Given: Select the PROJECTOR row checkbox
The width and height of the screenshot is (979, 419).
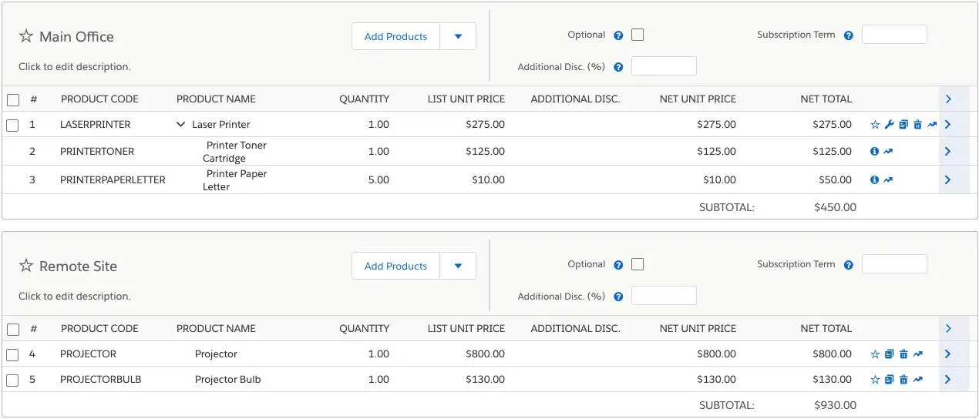Looking at the screenshot, I should coord(13,354).
